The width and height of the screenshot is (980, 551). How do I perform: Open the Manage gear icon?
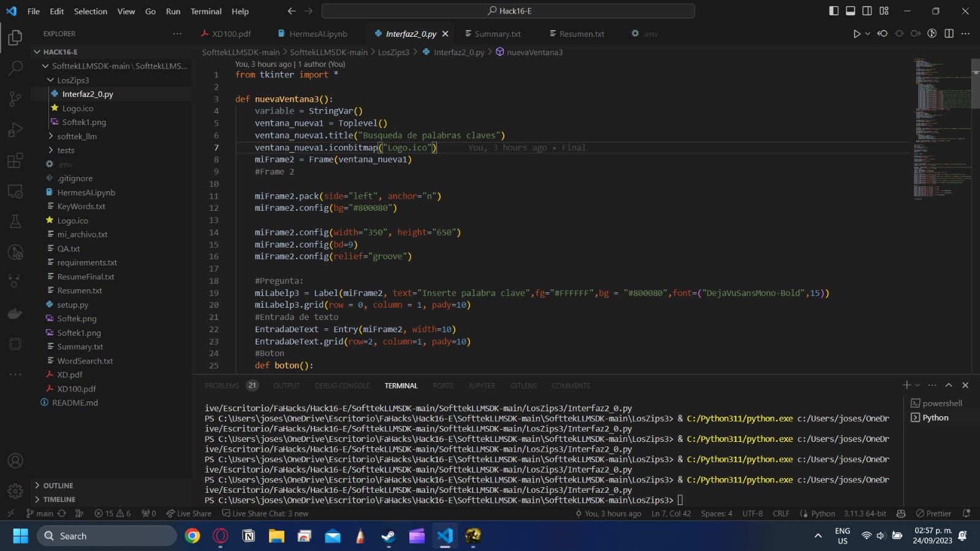pyautogui.click(x=15, y=491)
